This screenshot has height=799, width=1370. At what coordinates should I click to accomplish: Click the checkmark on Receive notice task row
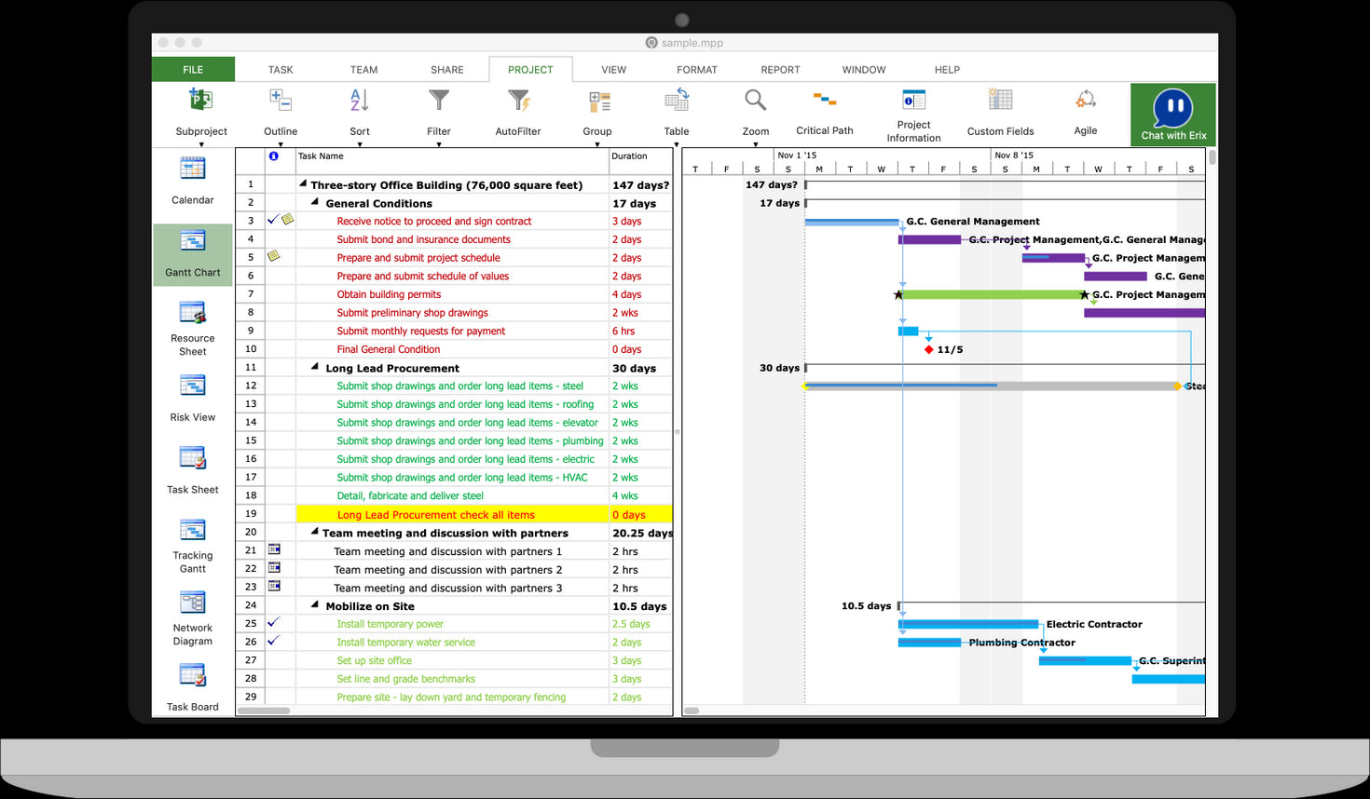(x=272, y=220)
